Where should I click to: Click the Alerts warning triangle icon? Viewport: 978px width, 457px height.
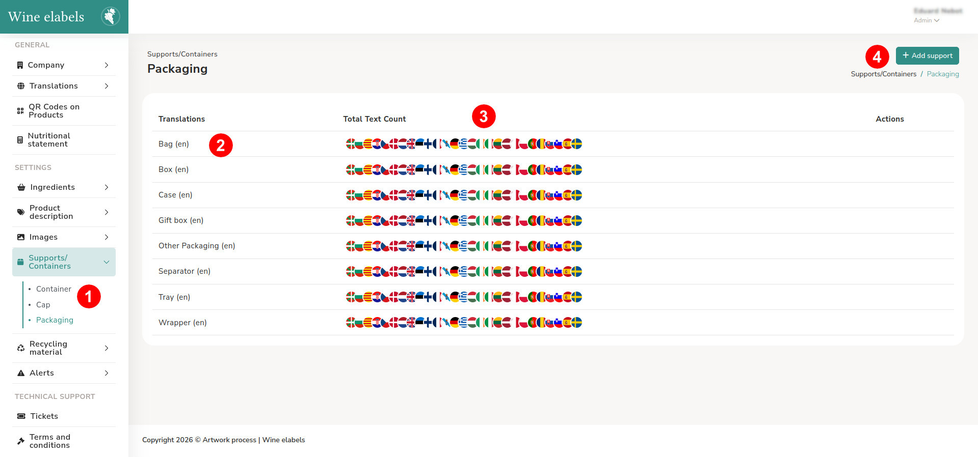pyautogui.click(x=21, y=373)
